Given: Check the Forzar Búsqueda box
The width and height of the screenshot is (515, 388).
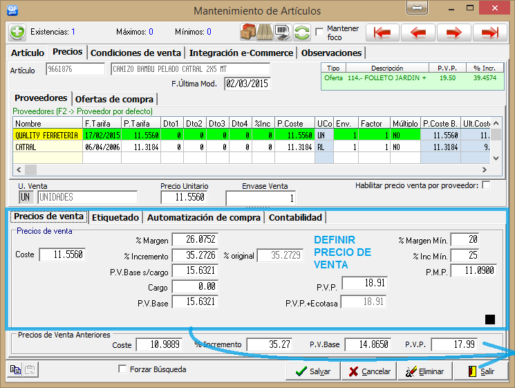Looking at the screenshot, I should (x=122, y=369).
